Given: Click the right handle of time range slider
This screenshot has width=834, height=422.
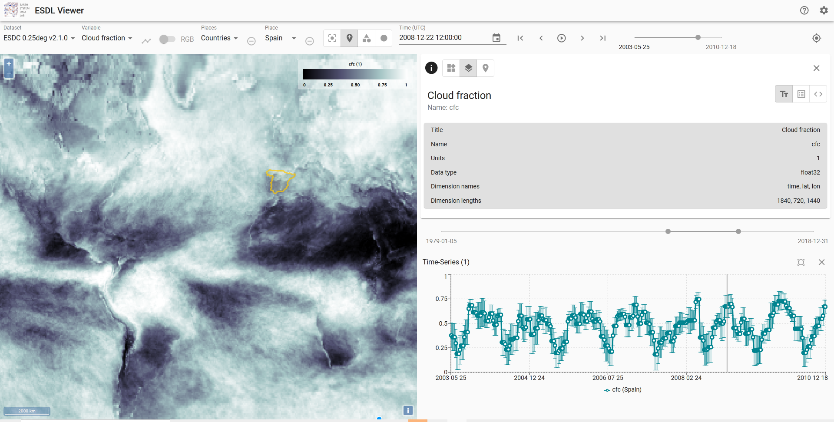Looking at the screenshot, I should [x=738, y=231].
